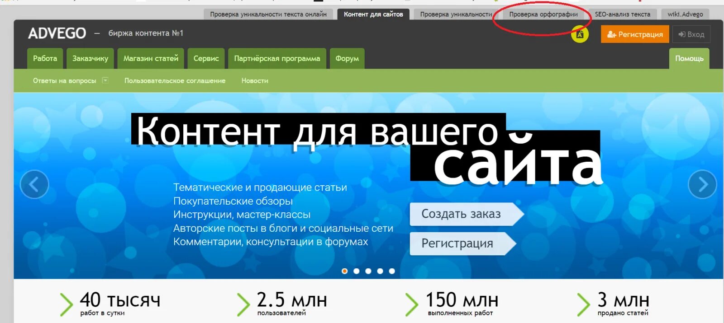Open the Работа menu

point(45,59)
